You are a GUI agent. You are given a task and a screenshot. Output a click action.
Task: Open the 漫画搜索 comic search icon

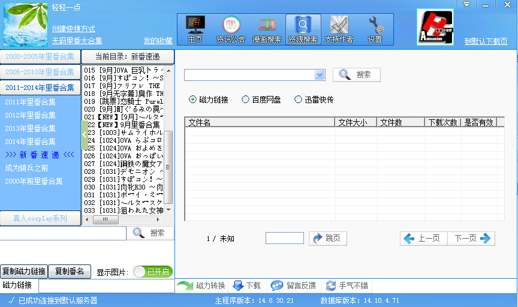[x=267, y=25]
